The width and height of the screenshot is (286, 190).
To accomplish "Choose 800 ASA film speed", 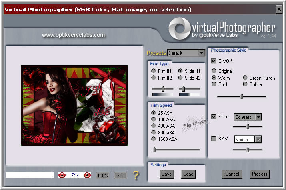I will (x=154, y=132).
